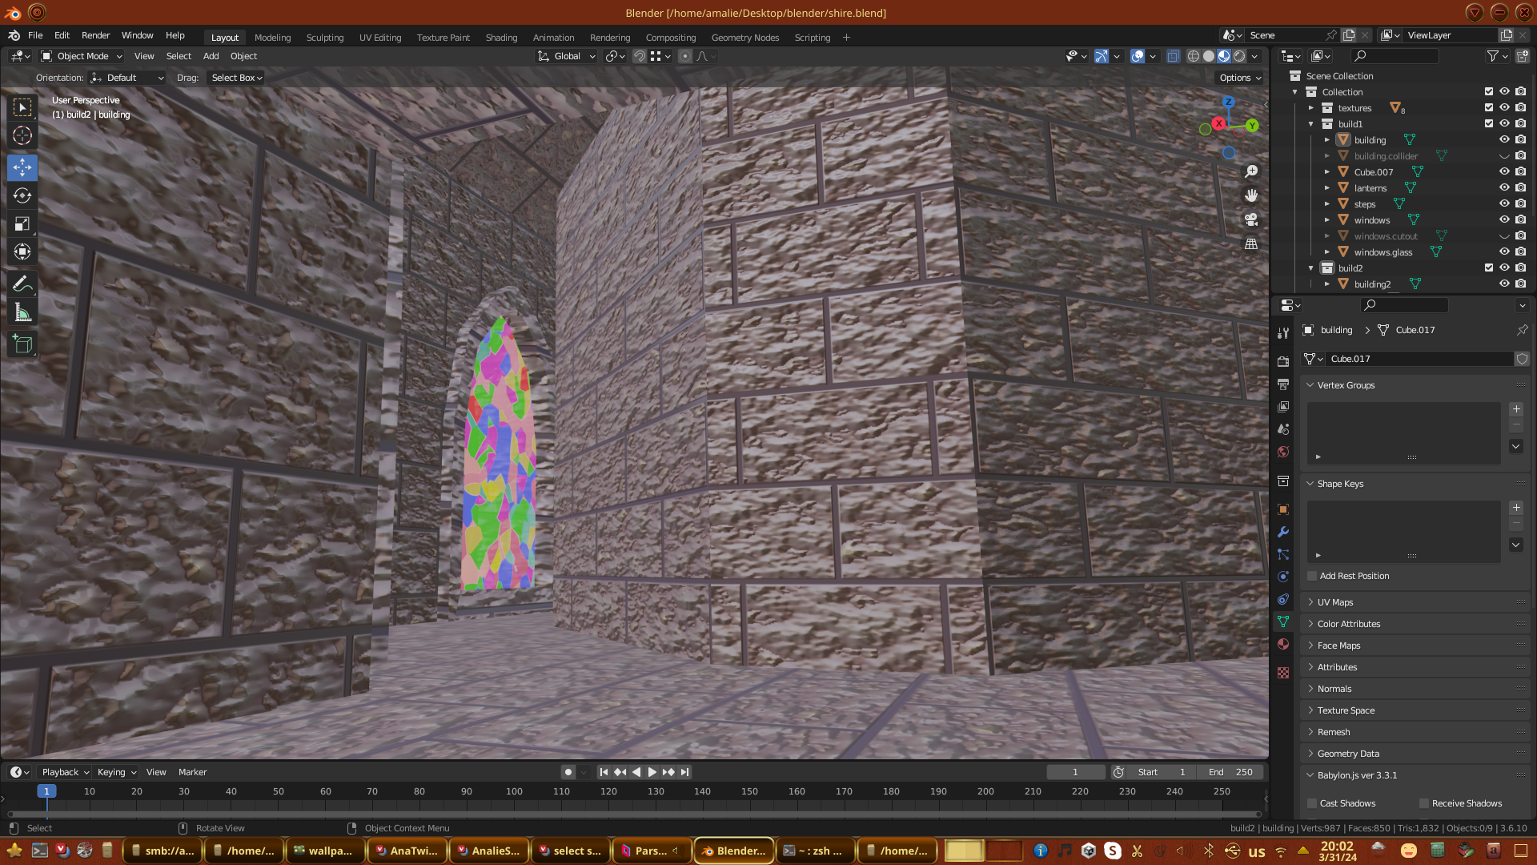This screenshot has height=865, width=1537.
Task: Enable the Cast Shadows checkbox
Action: [x=1312, y=803]
